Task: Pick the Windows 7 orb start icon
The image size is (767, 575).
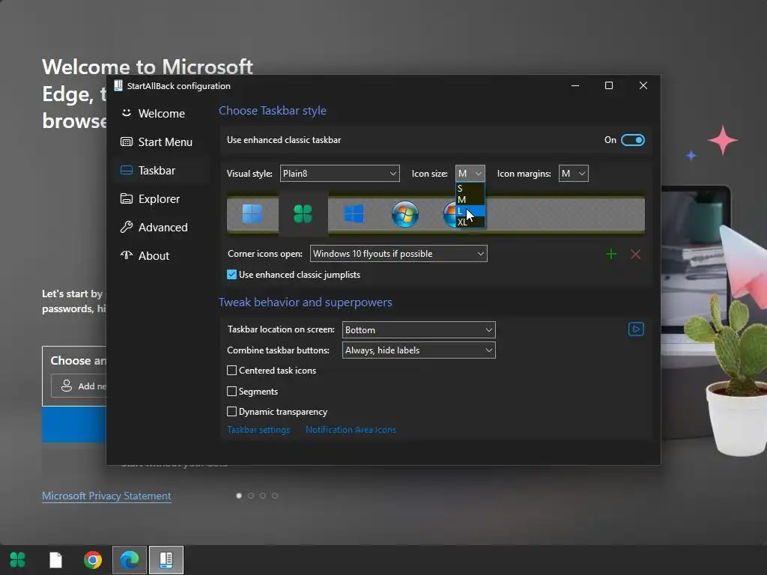Action: tap(404, 213)
